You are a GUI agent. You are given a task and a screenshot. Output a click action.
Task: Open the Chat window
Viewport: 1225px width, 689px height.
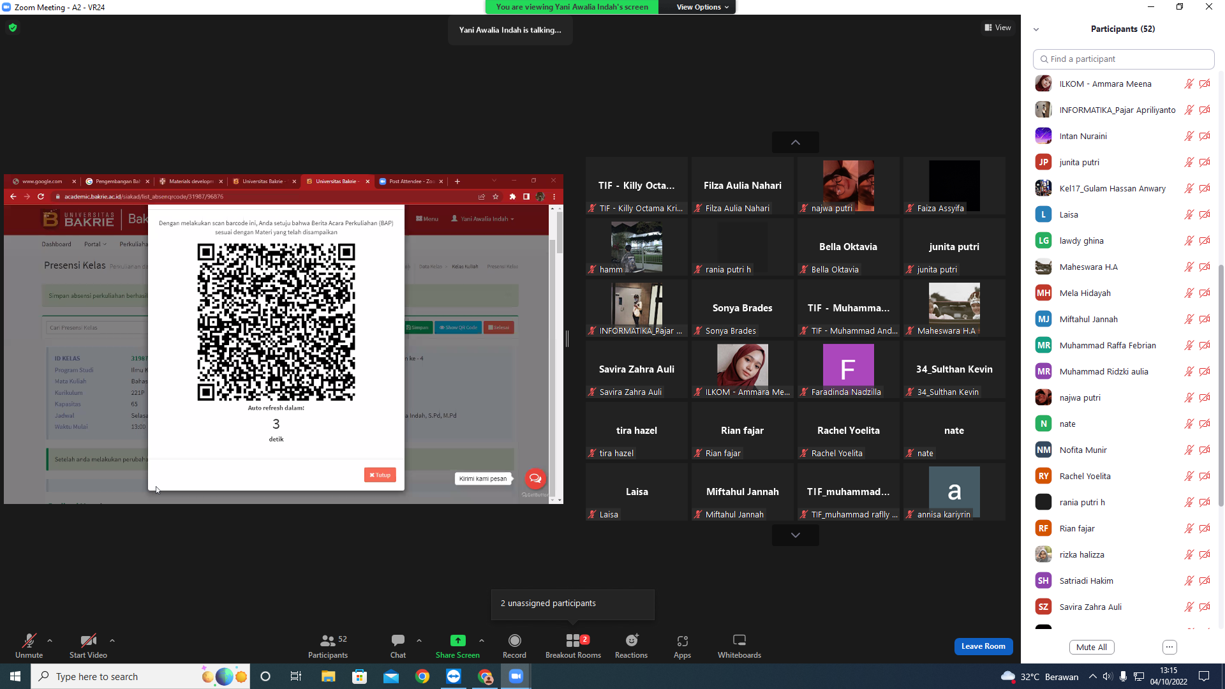pyautogui.click(x=398, y=646)
